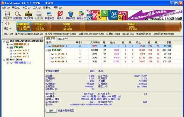The image size is (184, 117).
Task: Close the left tree pane with its X
Action: tap(42, 38)
